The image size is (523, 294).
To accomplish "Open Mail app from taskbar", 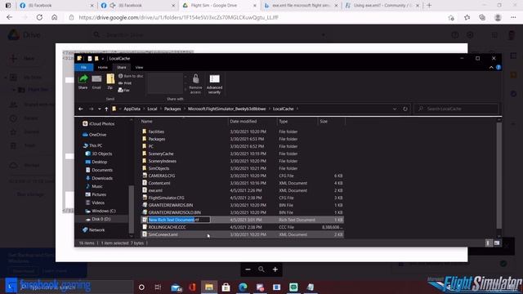I will coord(176,287).
